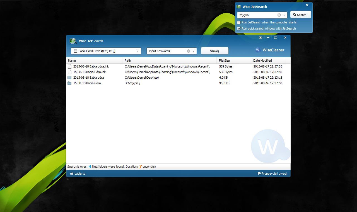This screenshot has width=357, height=212.
Task: Click the WiseCleaner logo
Action: (270, 50)
